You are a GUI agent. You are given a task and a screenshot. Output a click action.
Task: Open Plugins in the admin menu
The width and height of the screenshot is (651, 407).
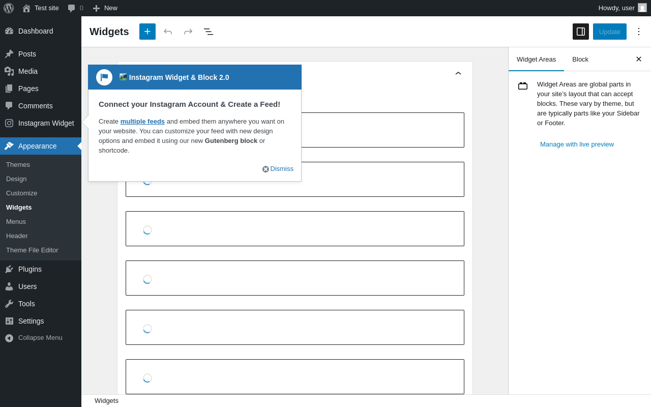click(x=41, y=269)
